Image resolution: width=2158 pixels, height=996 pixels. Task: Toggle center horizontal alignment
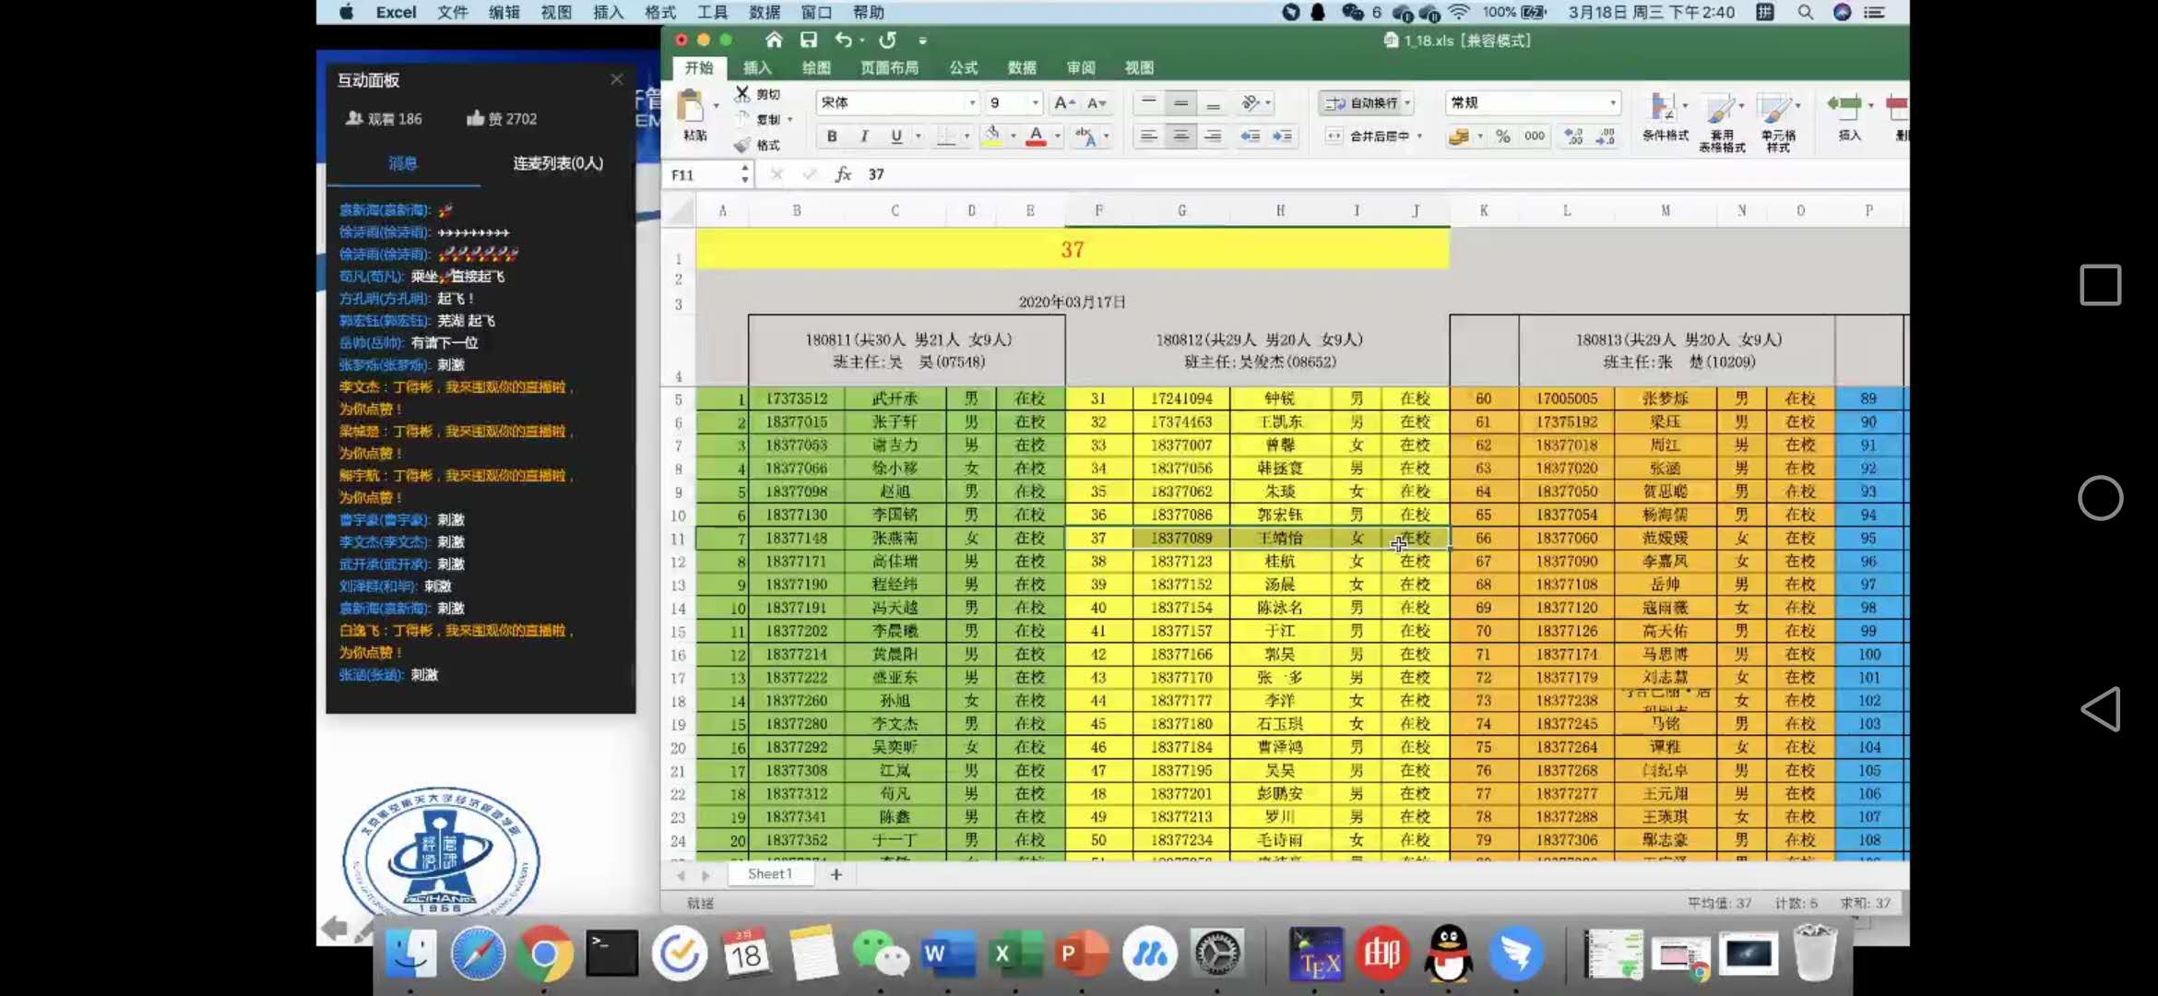[x=1180, y=136]
